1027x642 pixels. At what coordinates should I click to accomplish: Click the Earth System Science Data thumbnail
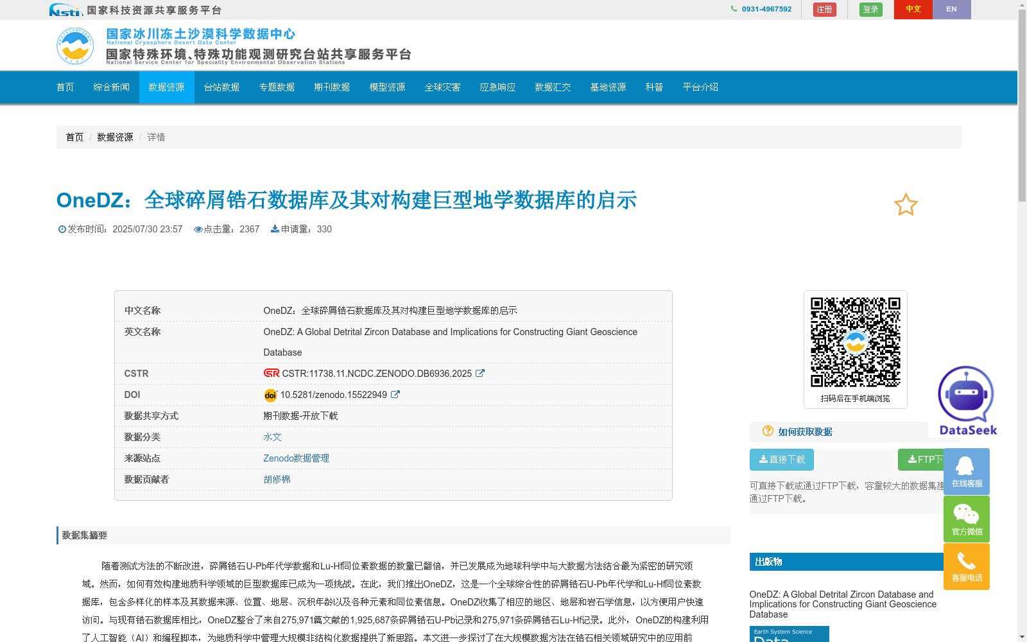tap(790, 634)
